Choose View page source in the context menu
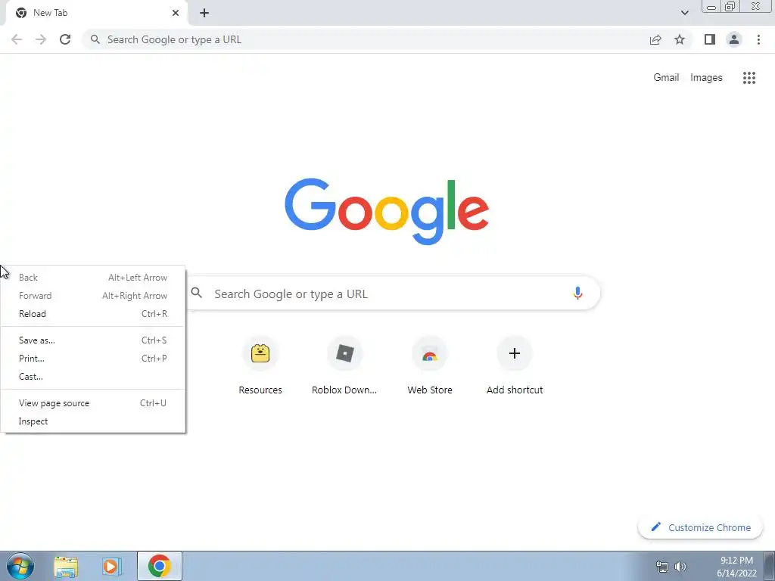The height and width of the screenshot is (581, 775). (93, 403)
